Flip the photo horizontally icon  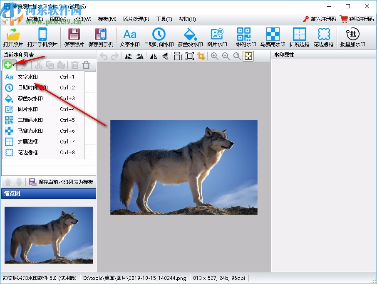[154, 56]
